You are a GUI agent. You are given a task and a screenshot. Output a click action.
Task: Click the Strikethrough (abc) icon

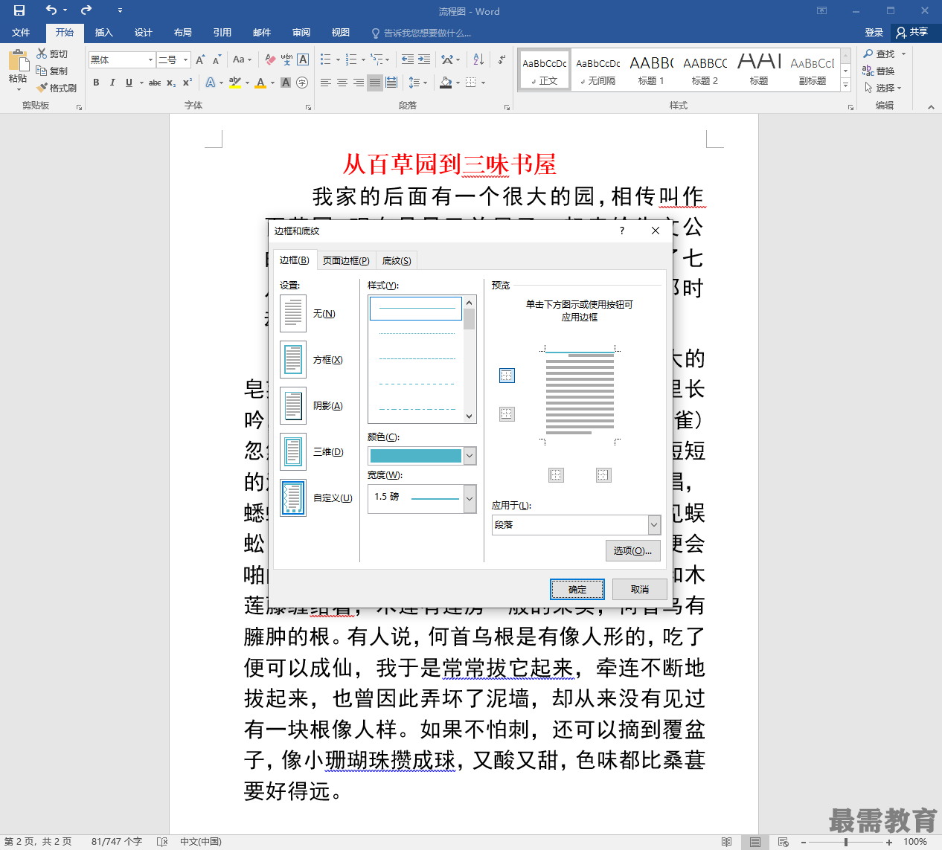pos(154,83)
